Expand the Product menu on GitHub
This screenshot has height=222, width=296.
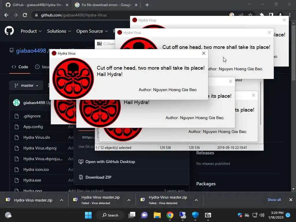(31, 31)
